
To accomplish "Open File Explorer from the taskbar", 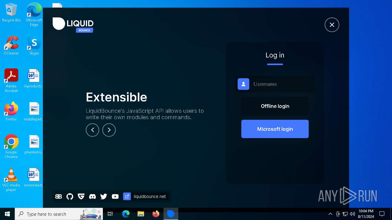I will [x=141, y=214].
